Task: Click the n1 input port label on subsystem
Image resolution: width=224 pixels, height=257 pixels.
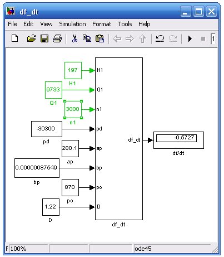Action: pyautogui.click(x=99, y=109)
